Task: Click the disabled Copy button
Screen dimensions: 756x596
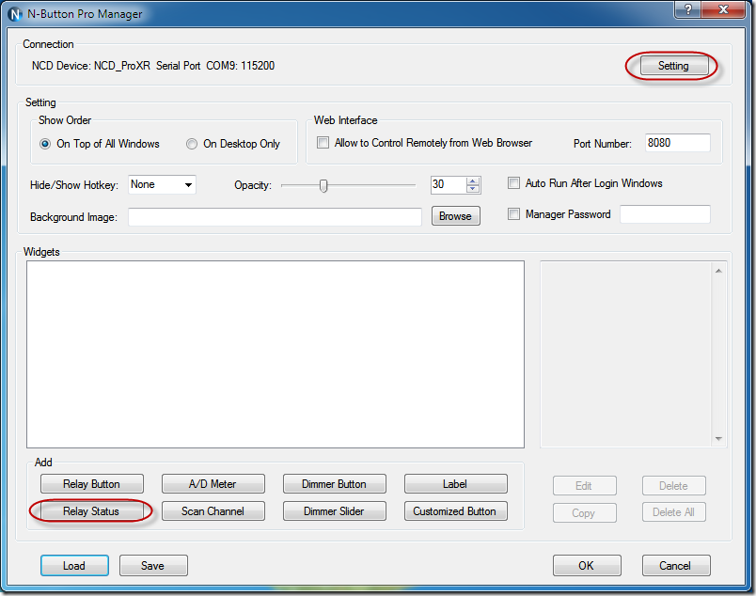Action: point(584,512)
